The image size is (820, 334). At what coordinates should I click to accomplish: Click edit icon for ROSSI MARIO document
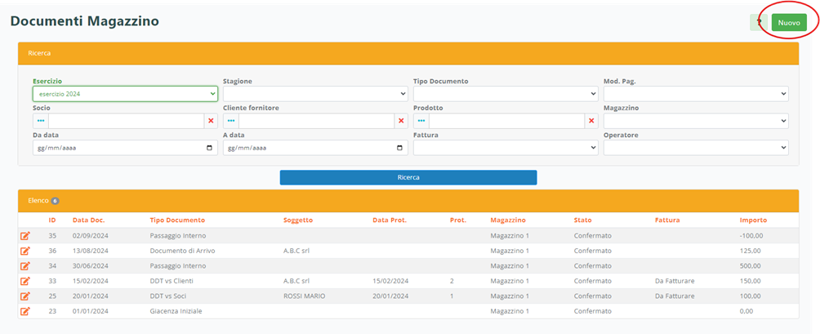[x=25, y=296]
